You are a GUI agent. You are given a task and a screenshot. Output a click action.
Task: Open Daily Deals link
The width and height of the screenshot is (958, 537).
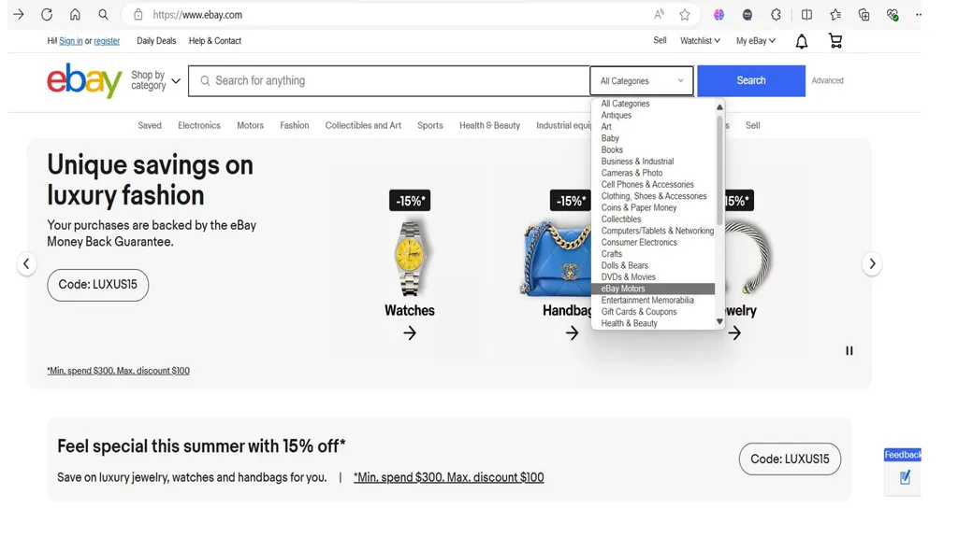pos(156,41)
